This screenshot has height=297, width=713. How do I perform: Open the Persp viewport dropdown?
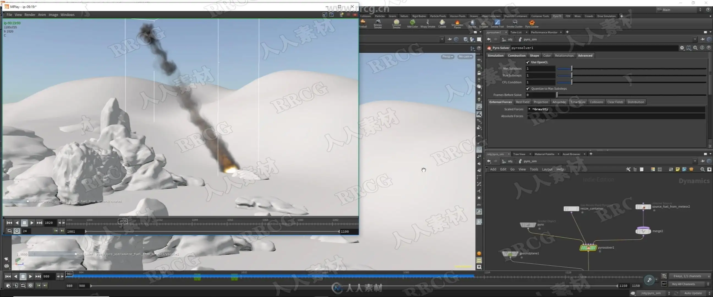(x=447, y=56)
